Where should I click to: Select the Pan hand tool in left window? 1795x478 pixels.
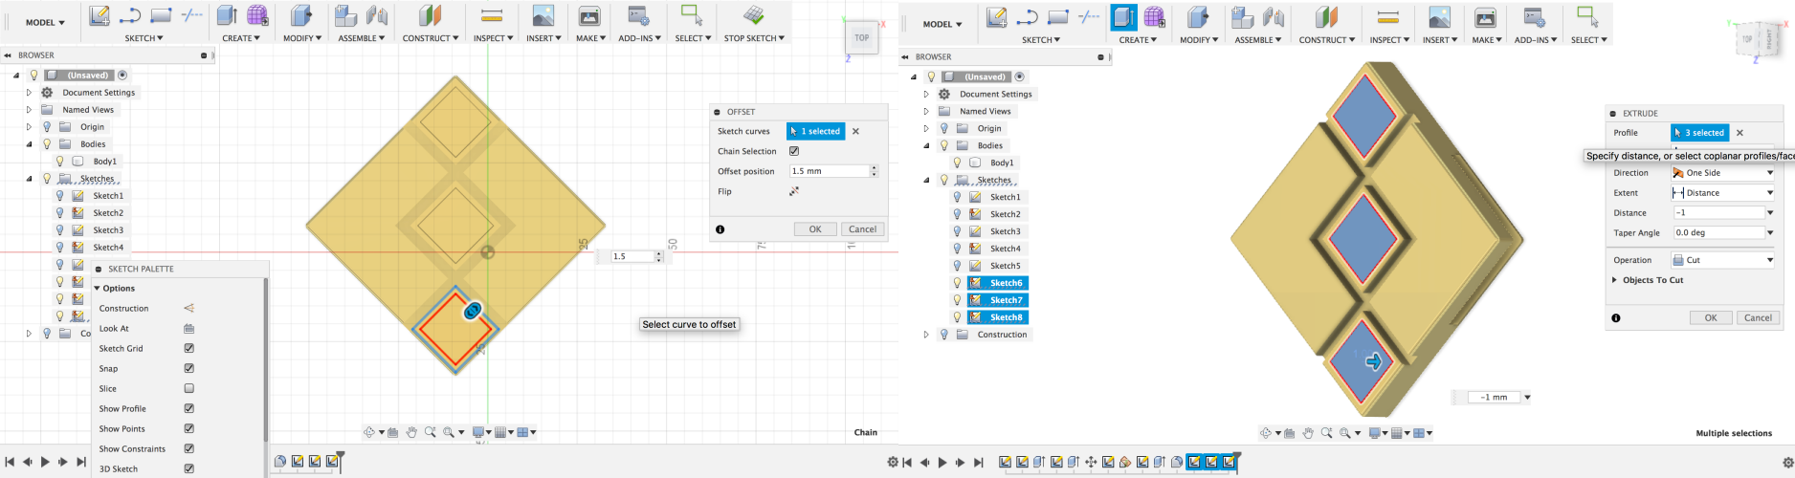click(x=411, y=432)
